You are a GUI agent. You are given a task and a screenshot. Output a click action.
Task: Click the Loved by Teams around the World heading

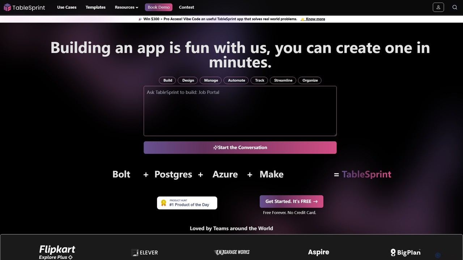click(231, 228)
